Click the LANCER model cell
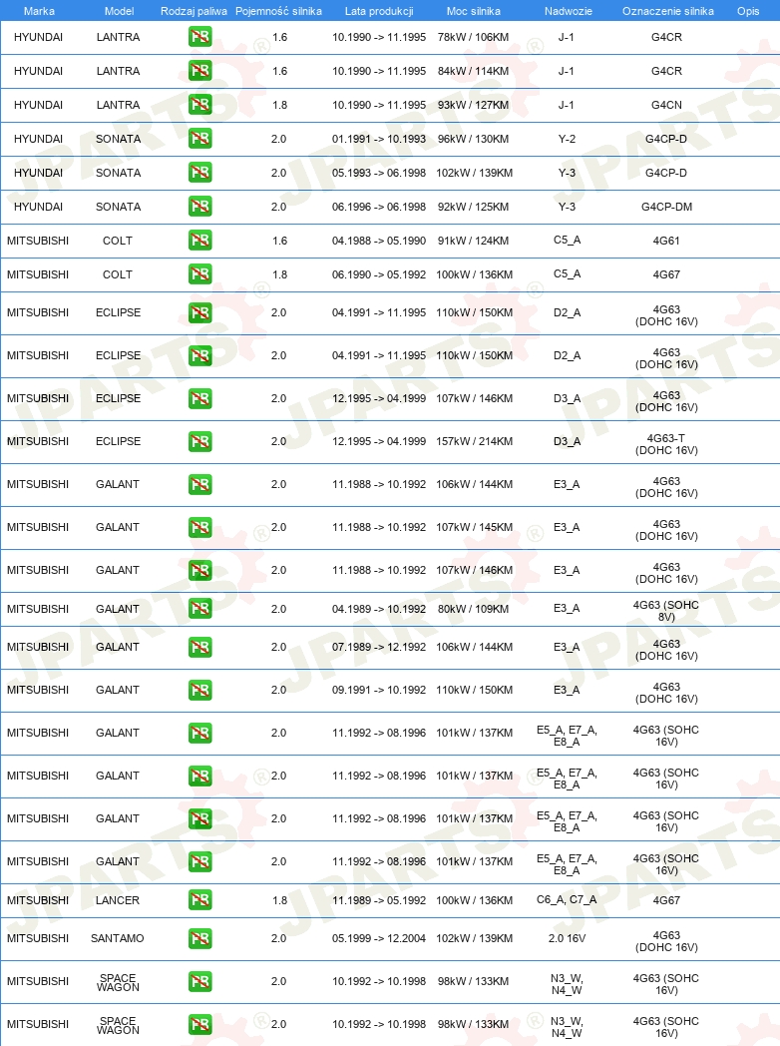This screenshot has width=780, height=1046. point(118,900)
